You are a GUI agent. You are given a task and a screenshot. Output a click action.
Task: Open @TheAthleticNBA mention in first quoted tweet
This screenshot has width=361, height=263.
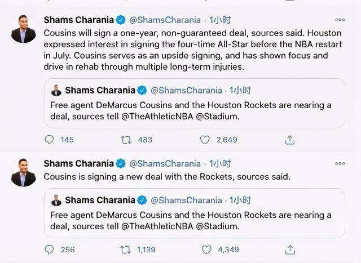click(x=157, y=117)
